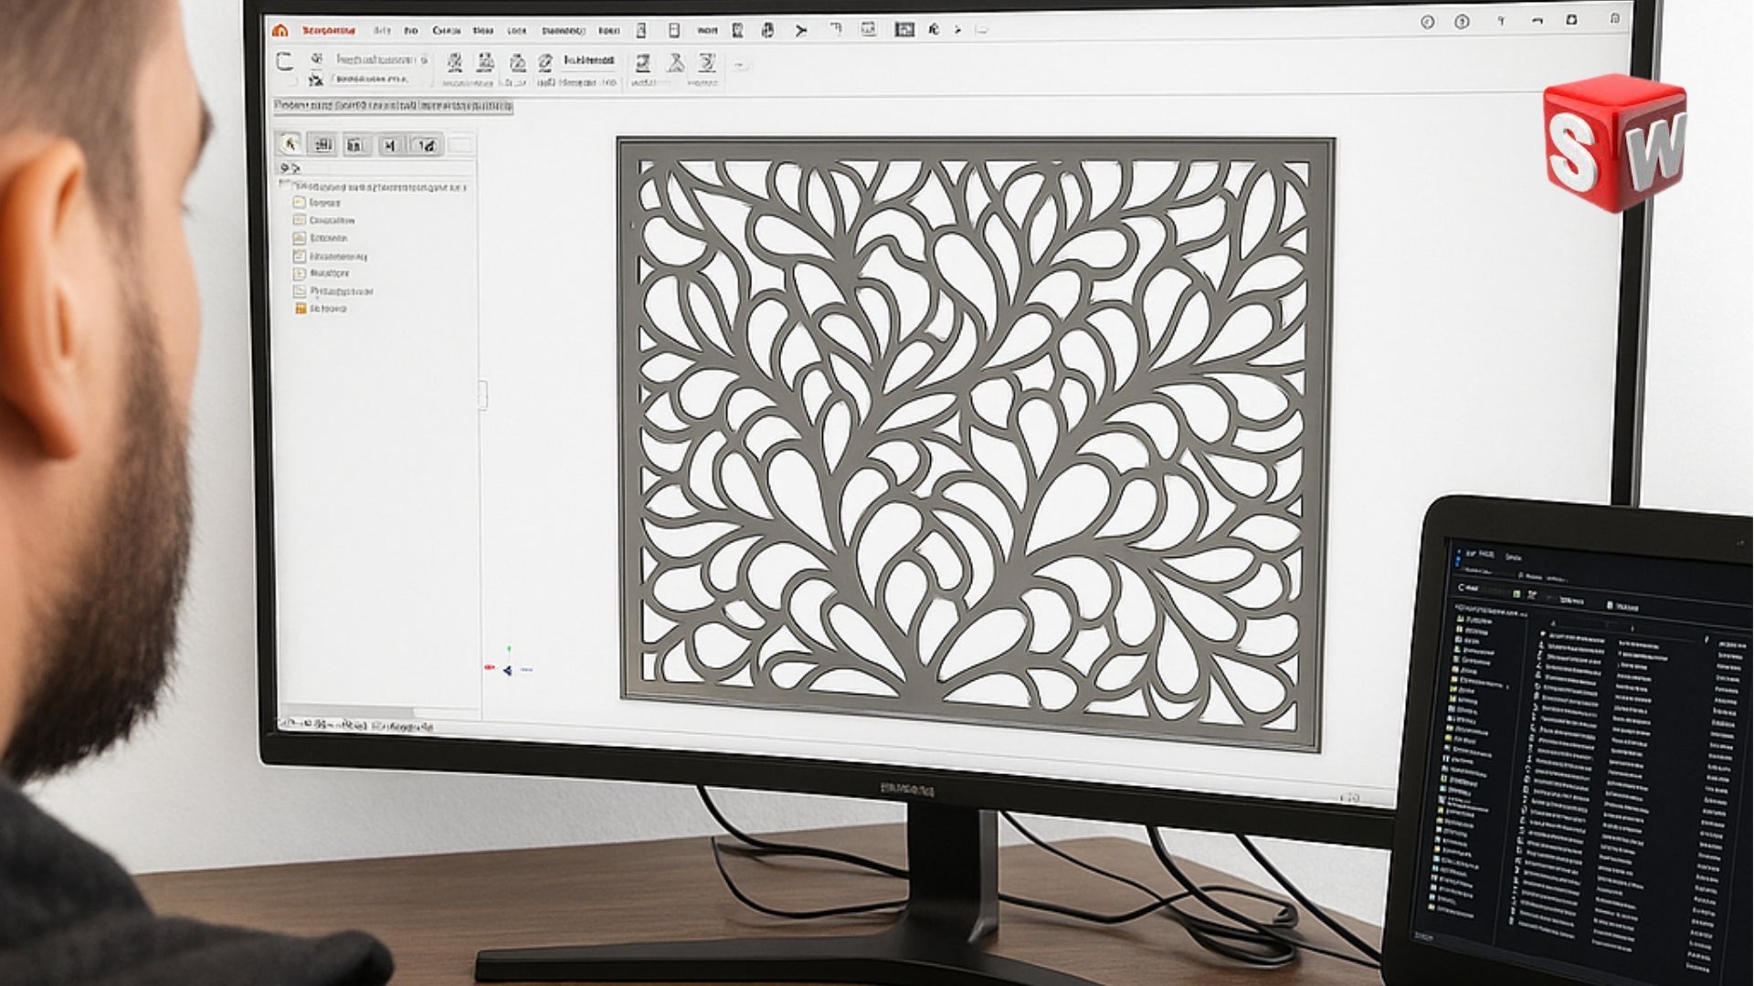
Task: Open the second menu right of the red app name
Action: coord(411,30)
